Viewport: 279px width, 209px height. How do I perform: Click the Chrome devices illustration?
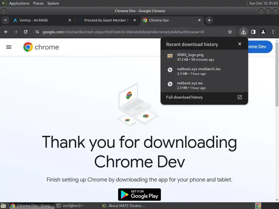tap(138, 104)
